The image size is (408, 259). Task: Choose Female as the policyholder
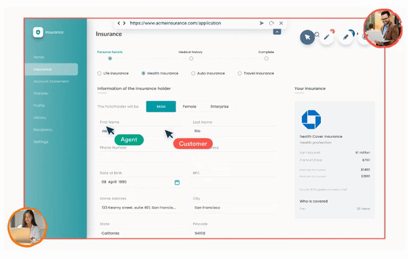190,106
